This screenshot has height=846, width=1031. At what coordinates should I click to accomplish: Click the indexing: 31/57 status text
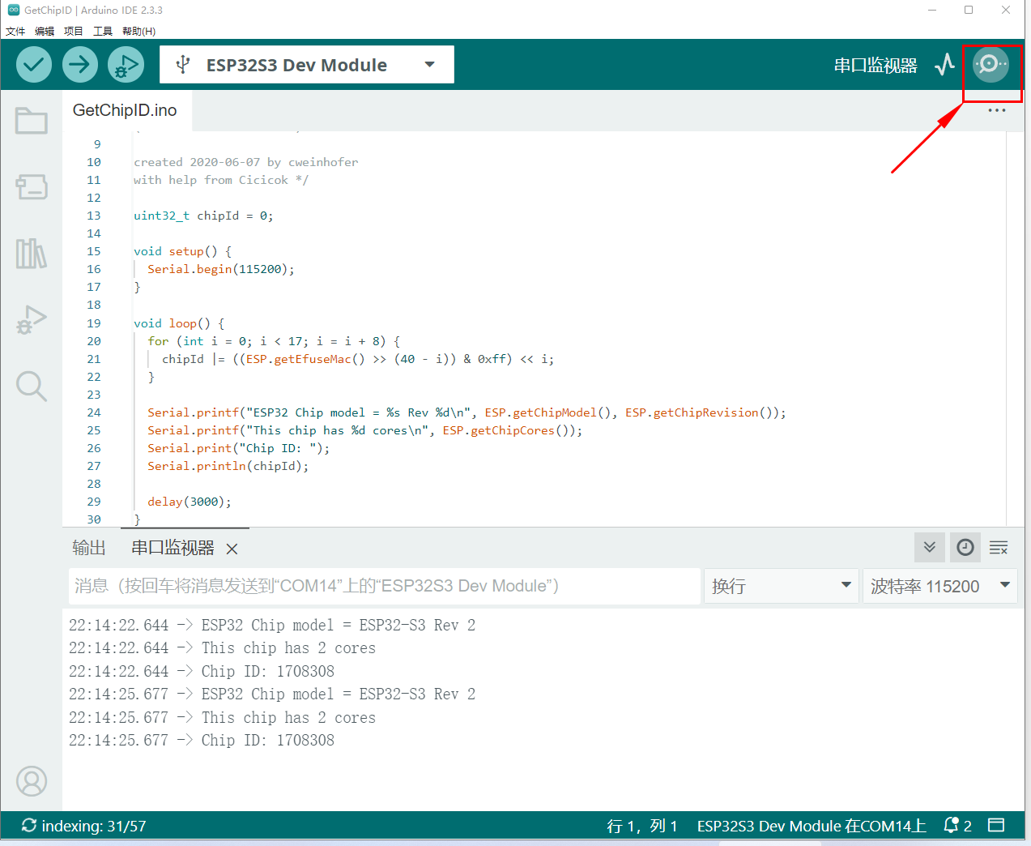coord(94,826)
